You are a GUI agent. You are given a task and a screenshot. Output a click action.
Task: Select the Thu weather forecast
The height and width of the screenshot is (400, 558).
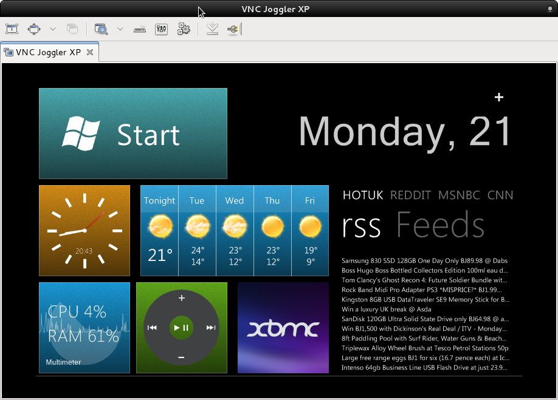[x=272, y=231]
